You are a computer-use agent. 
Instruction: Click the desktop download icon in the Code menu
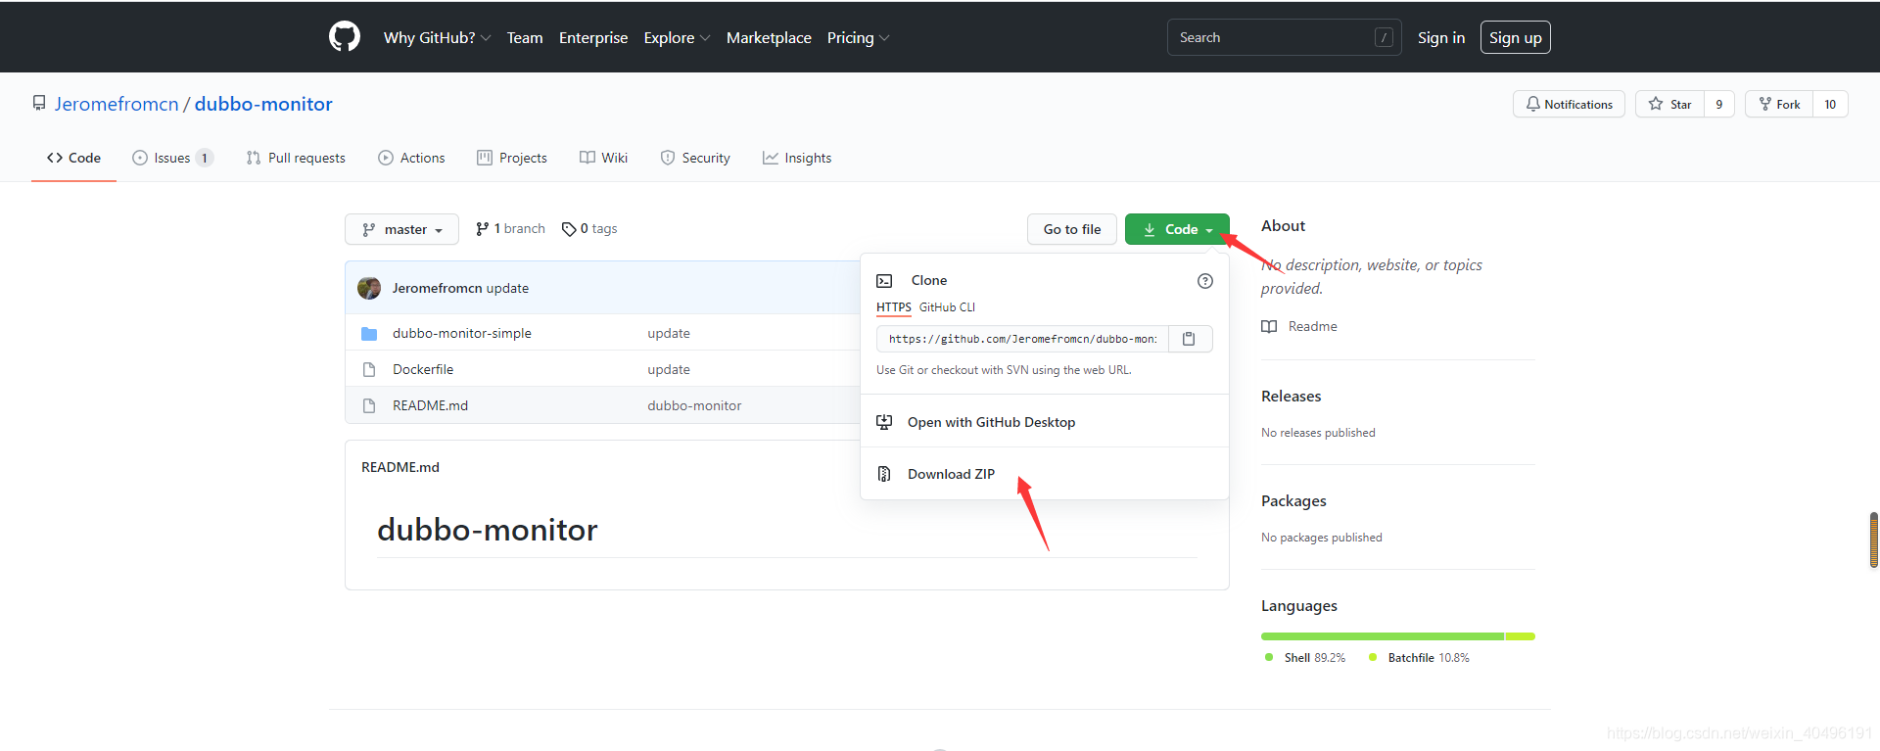tap(884, 422)
